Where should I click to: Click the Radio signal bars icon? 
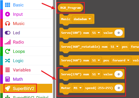click(x=8, y=42)
